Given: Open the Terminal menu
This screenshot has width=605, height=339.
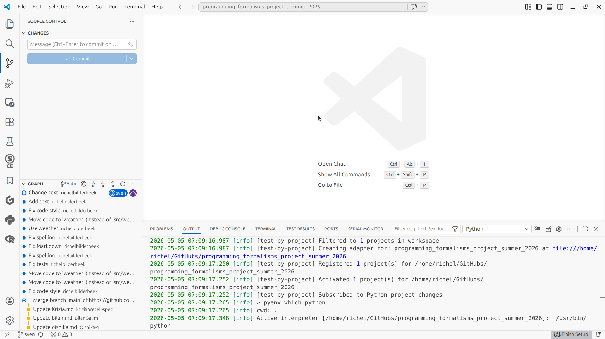Looking at the screenshot, I should pyautogui.click(x=134, y=7).
